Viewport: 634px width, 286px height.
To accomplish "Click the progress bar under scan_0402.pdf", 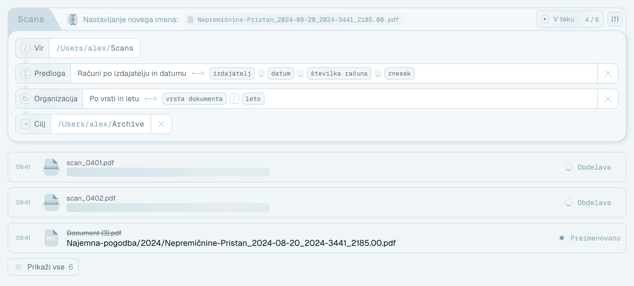I will (168, 208).
